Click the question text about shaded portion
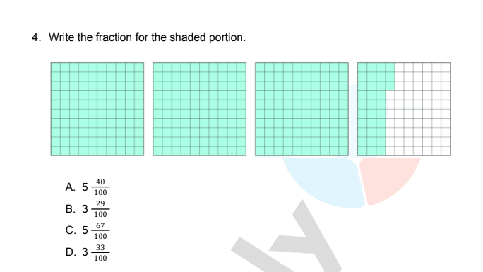The height and width of the screenshot is (272, 483). [x=147, y=37]
